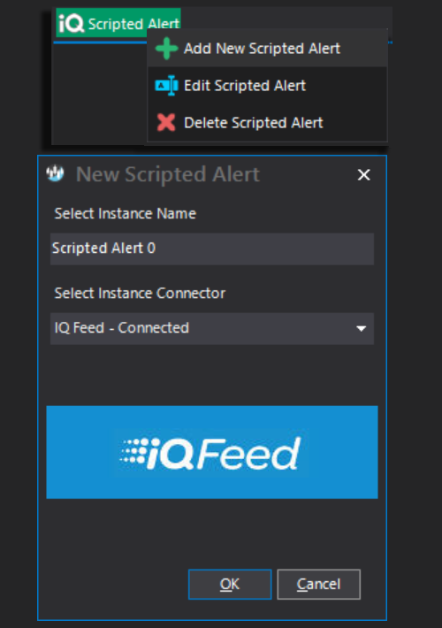Click the Select Instance Name label

click(126, 213)
